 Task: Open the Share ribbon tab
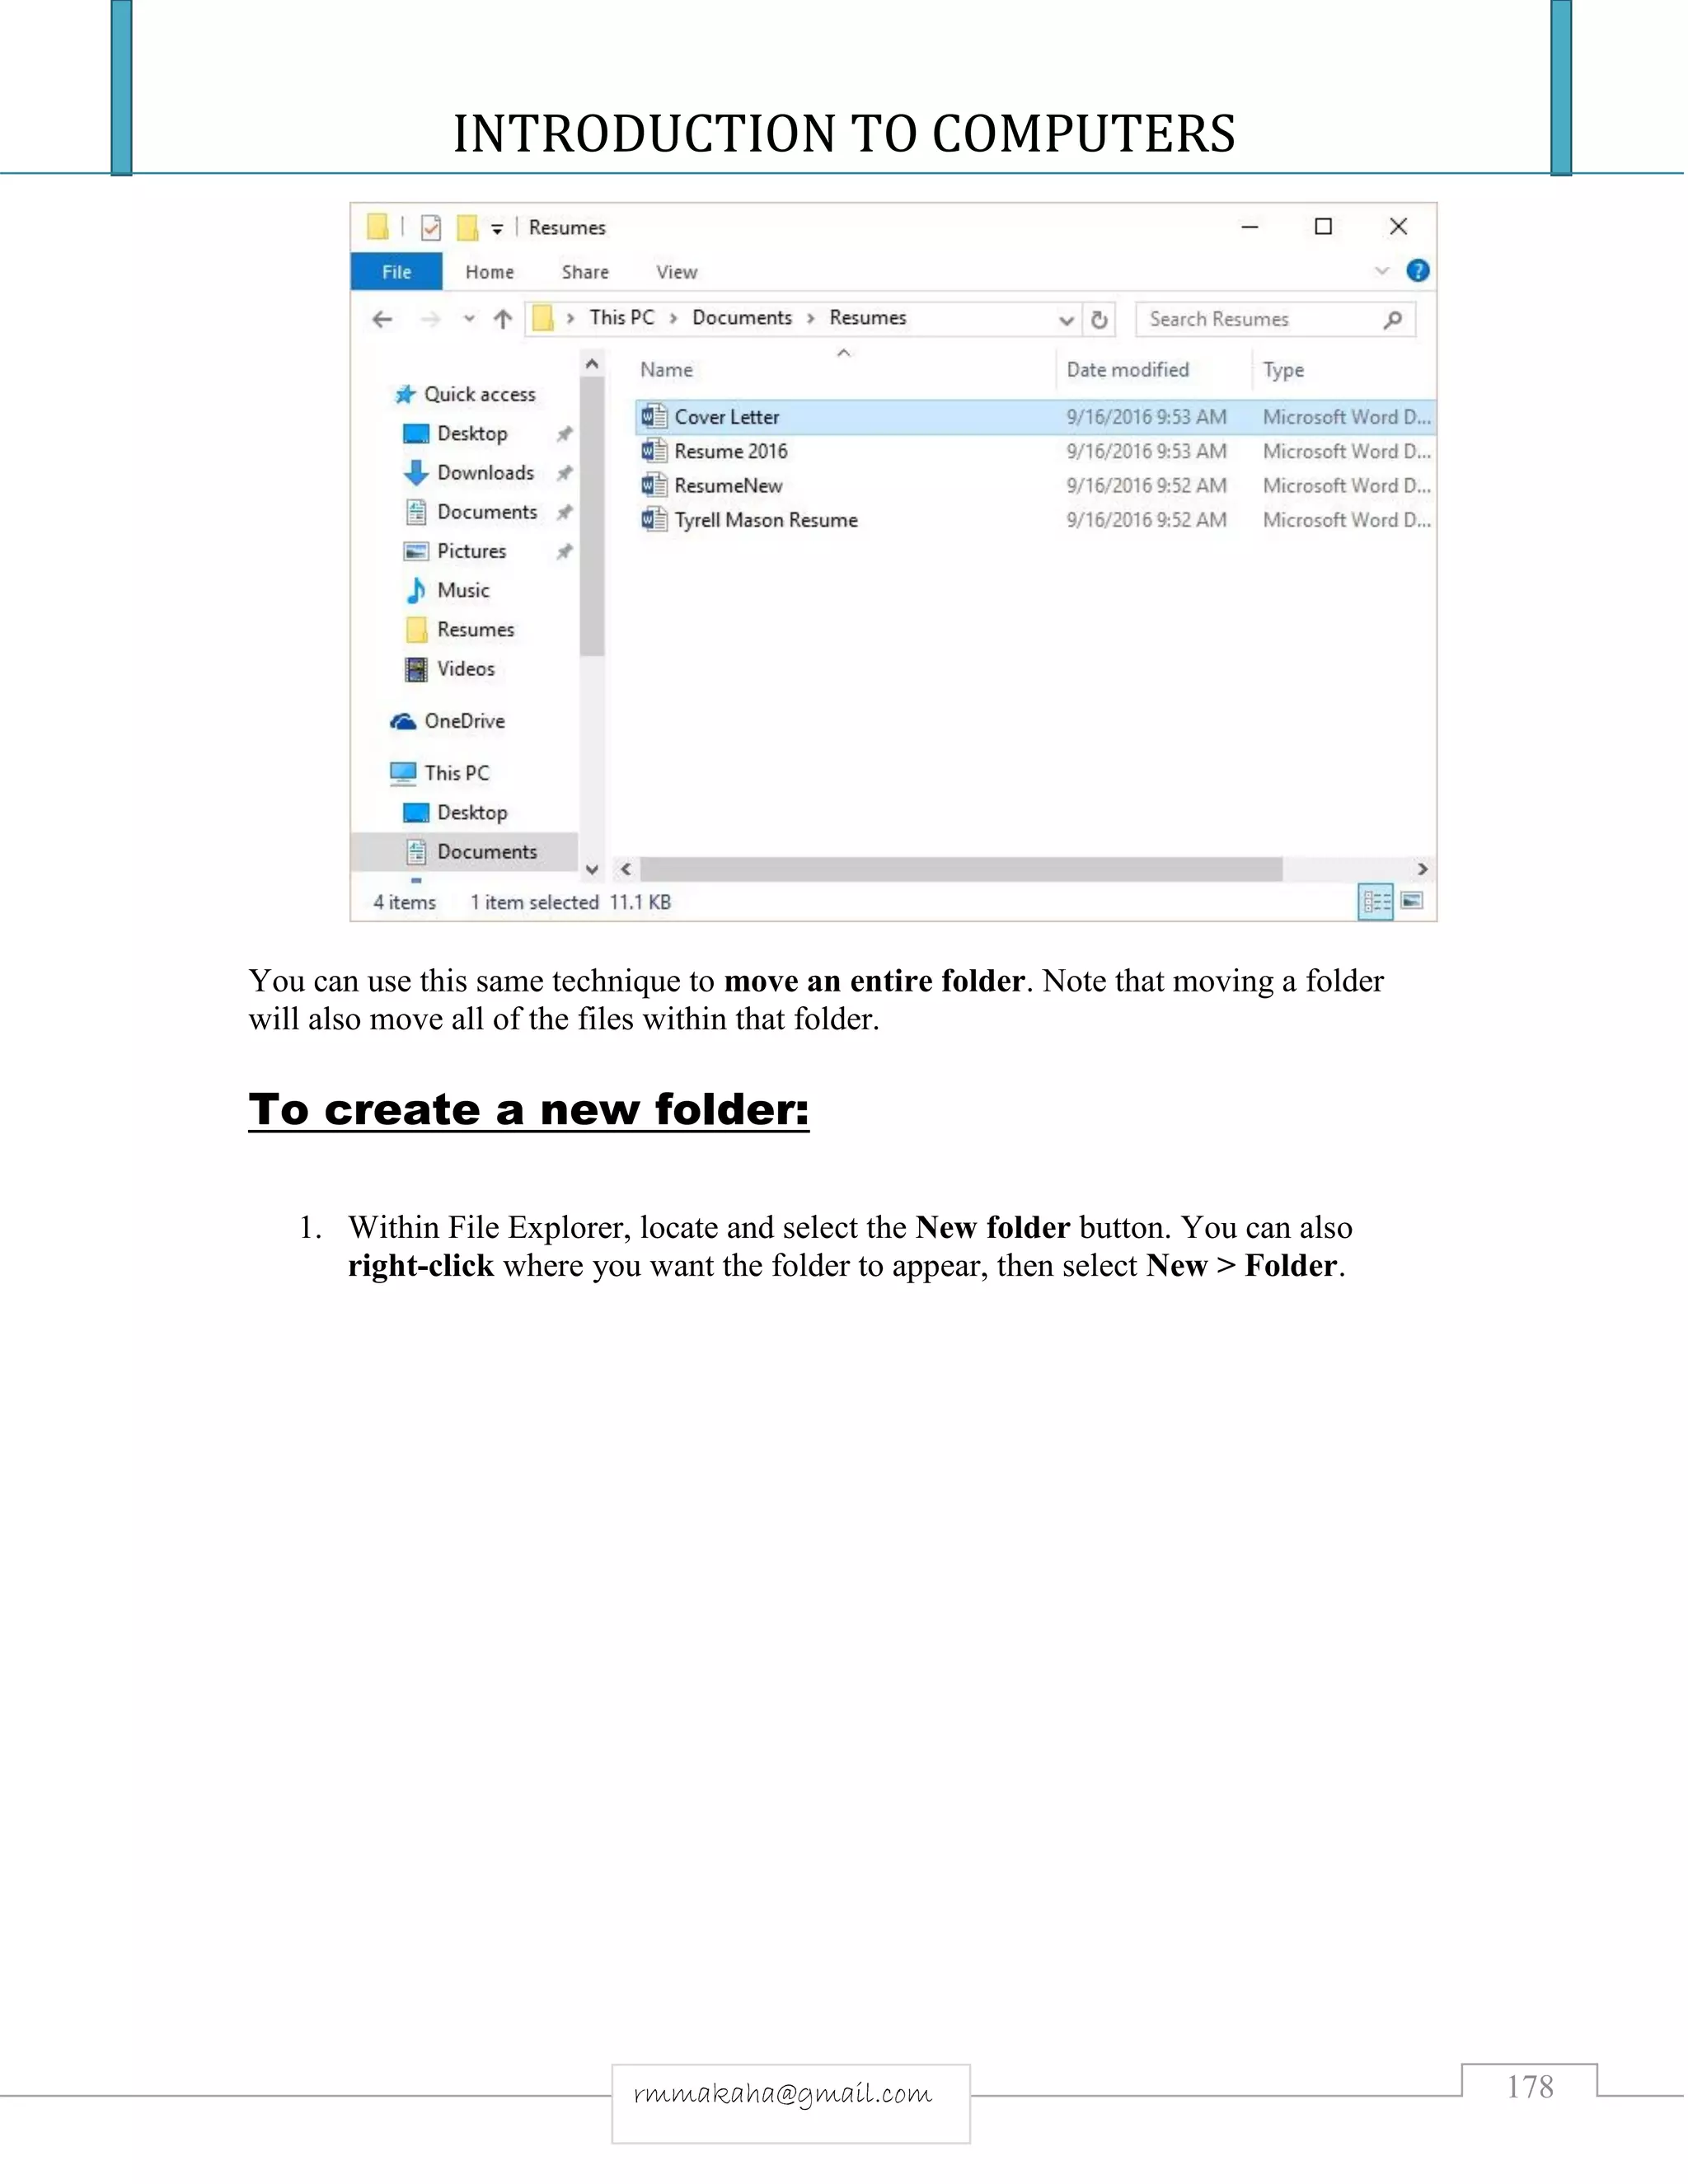(585, 272)
